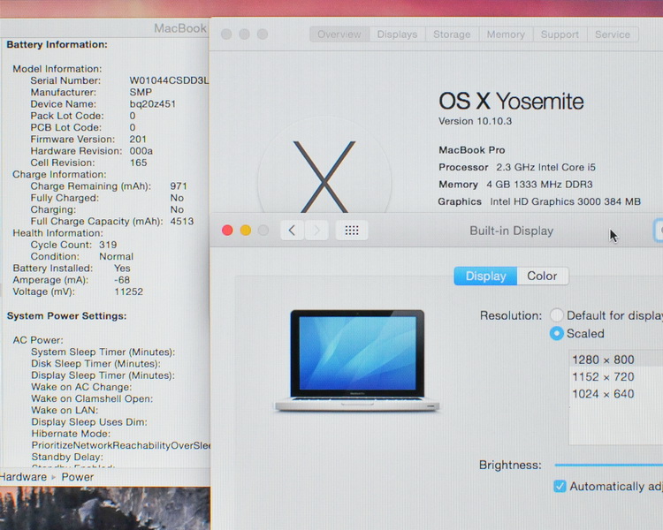Screen dimensions: 663x530
Task: Click Wake on LAN row
Action: coord(65,410)
